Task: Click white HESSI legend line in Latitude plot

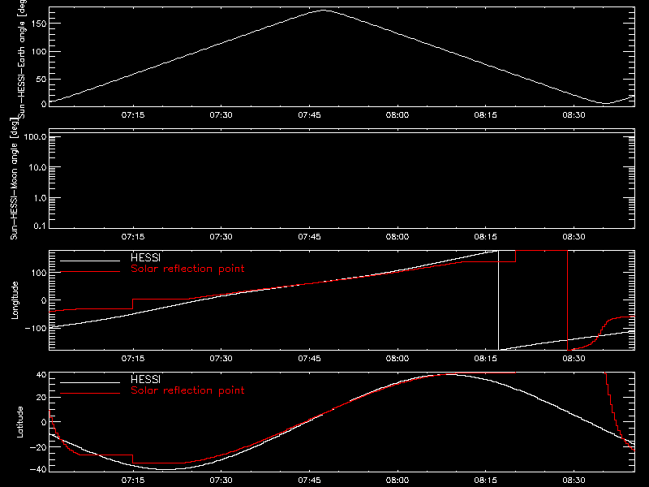Action: point(90,382)
